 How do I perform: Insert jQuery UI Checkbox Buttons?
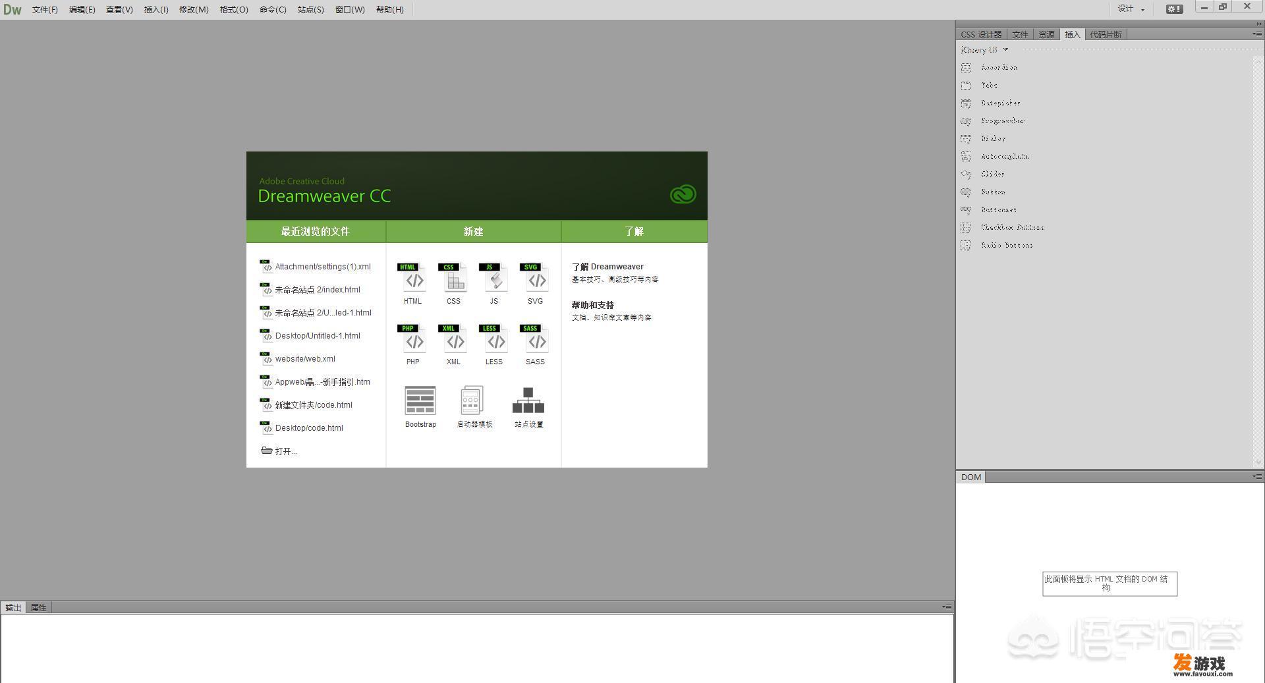coord(1003,227)
